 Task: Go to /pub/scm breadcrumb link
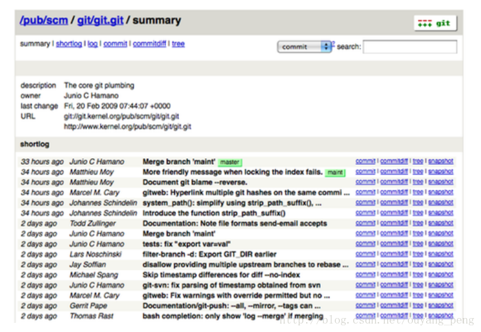point(44,20)
